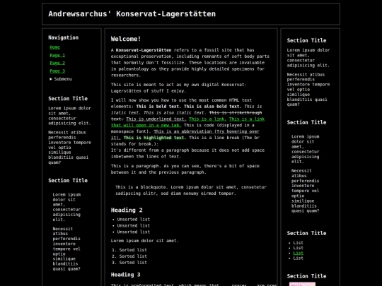This screenshot has height=286, width=382.
Task: Click the underlined text 'This is underlined text.'
Action: click(156, 119)
